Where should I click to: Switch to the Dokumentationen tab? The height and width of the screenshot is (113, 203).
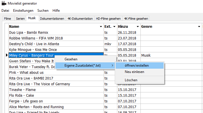[52, 19]
